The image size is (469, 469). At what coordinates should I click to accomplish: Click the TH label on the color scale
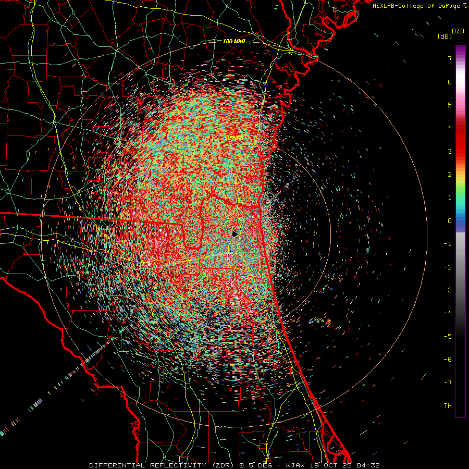point(448,406)
